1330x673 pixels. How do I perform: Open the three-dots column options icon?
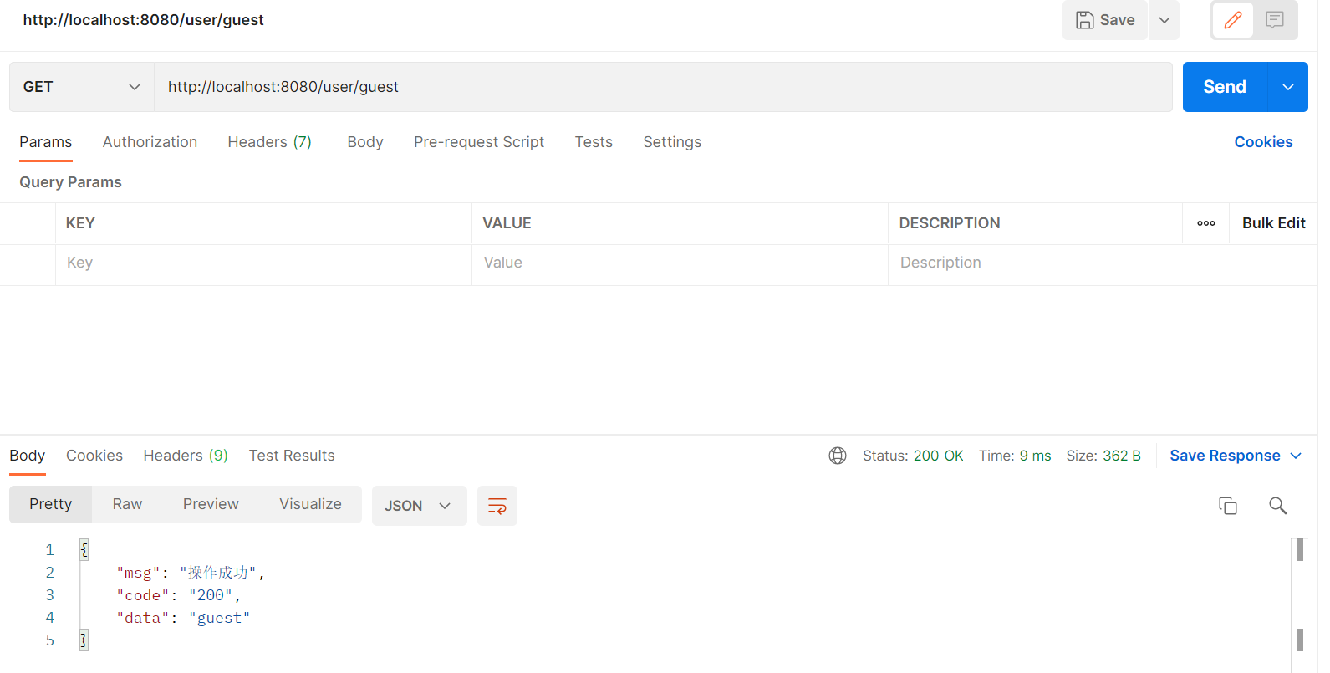[1206, 223]
